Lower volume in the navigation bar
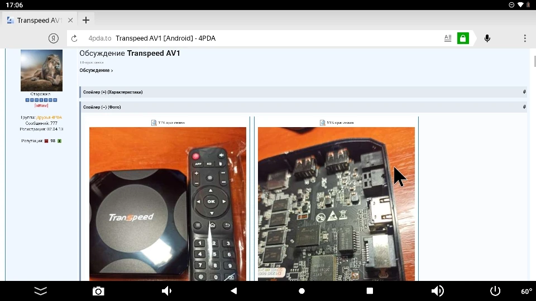The width and height of the screenshot is (536, 301). point(166,291)
